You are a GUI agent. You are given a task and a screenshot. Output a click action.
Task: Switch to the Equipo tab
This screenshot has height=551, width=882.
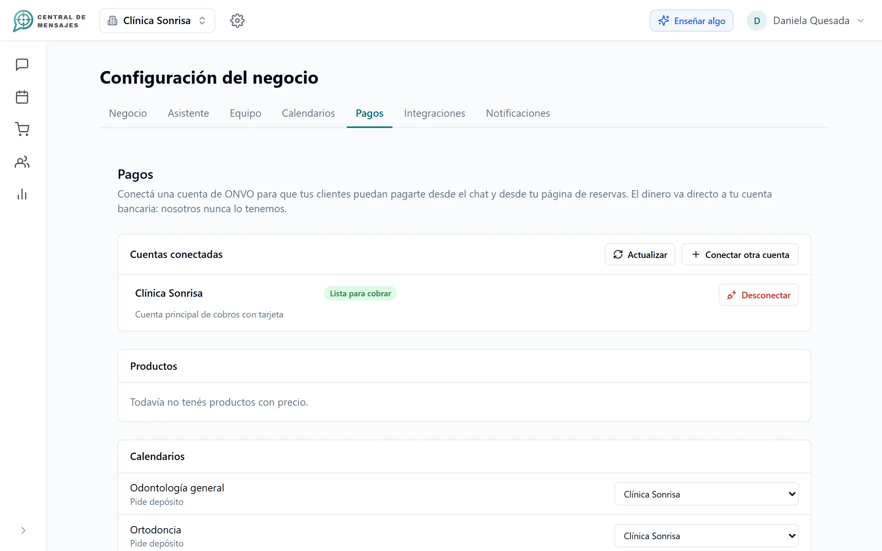tap(245, 113)
